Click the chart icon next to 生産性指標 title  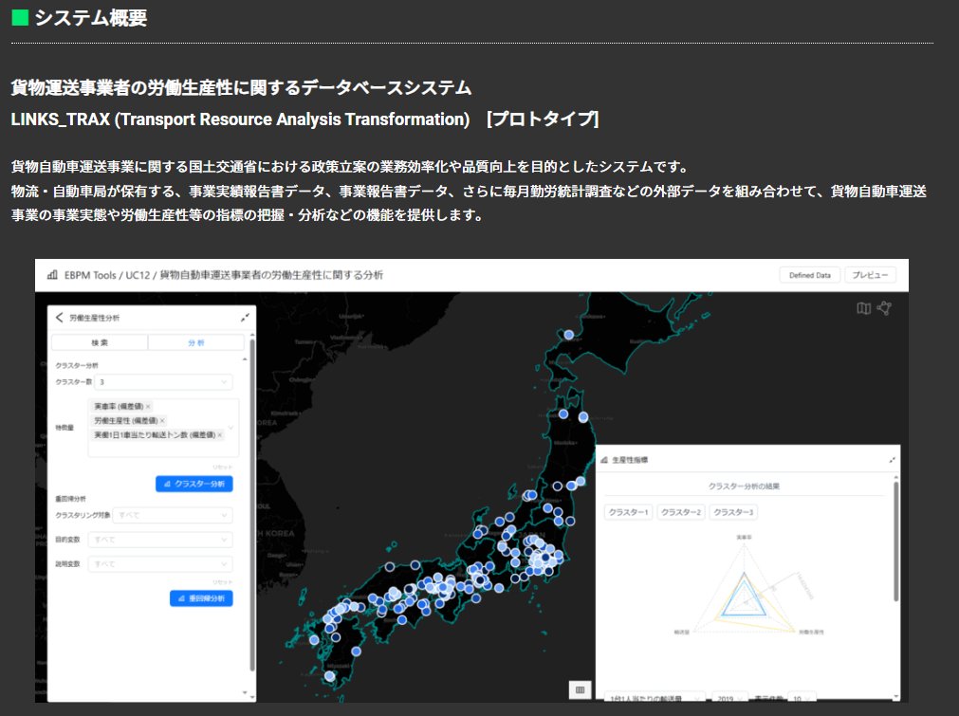tap(604, 460)
